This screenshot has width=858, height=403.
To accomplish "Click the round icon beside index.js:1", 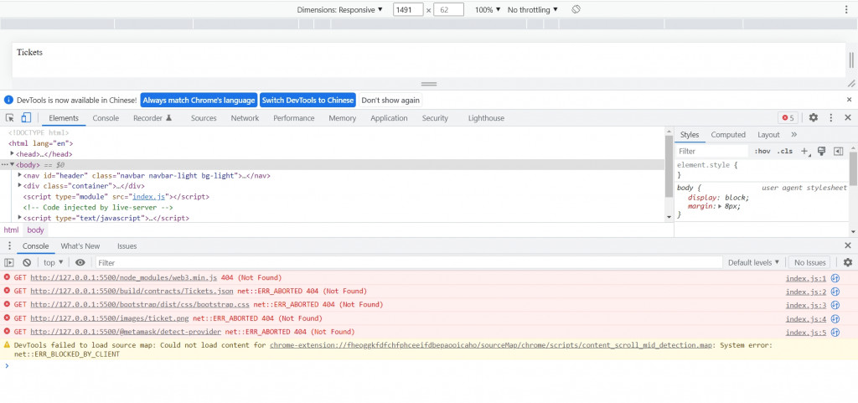I will [835, 278].
